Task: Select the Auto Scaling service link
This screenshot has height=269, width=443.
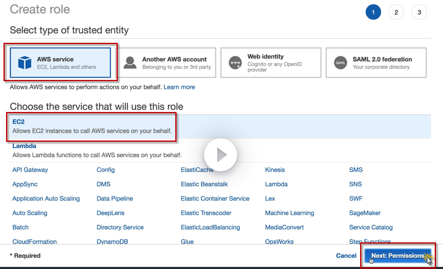Action: click(30, 213)
